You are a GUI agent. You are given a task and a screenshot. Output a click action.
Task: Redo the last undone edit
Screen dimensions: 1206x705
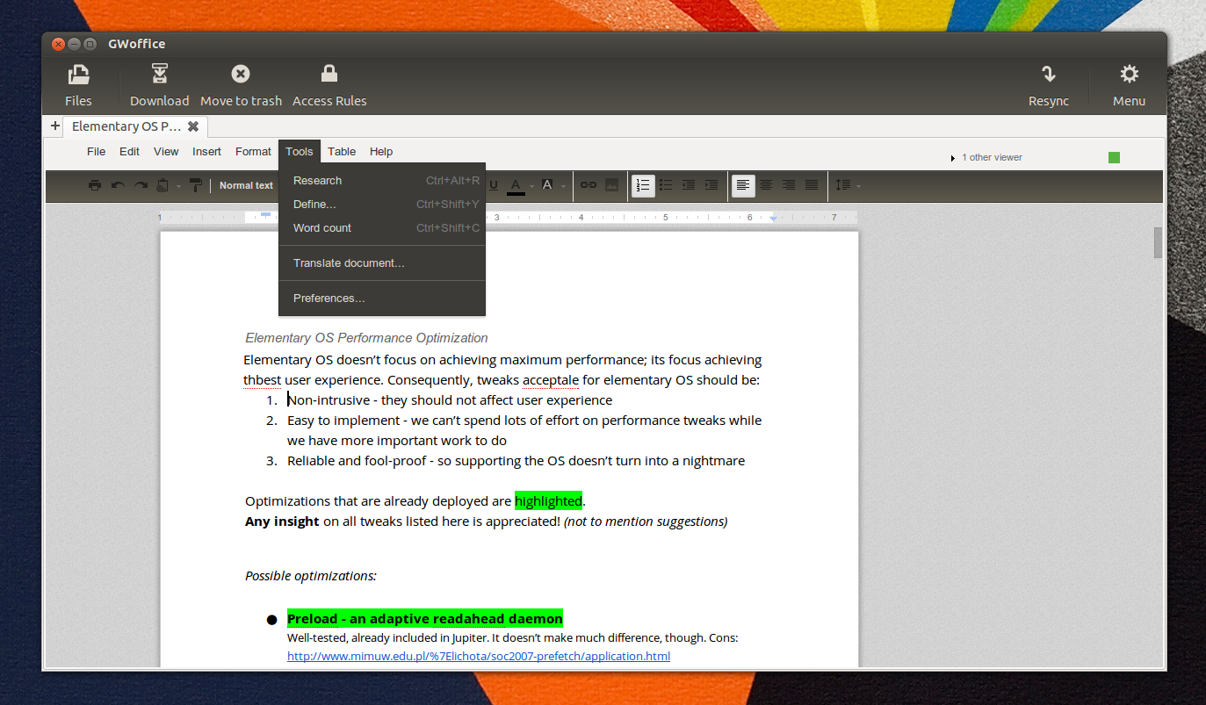(x=141, y=185)
